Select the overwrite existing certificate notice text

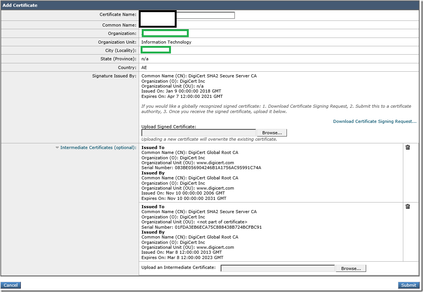coord(209,139)
